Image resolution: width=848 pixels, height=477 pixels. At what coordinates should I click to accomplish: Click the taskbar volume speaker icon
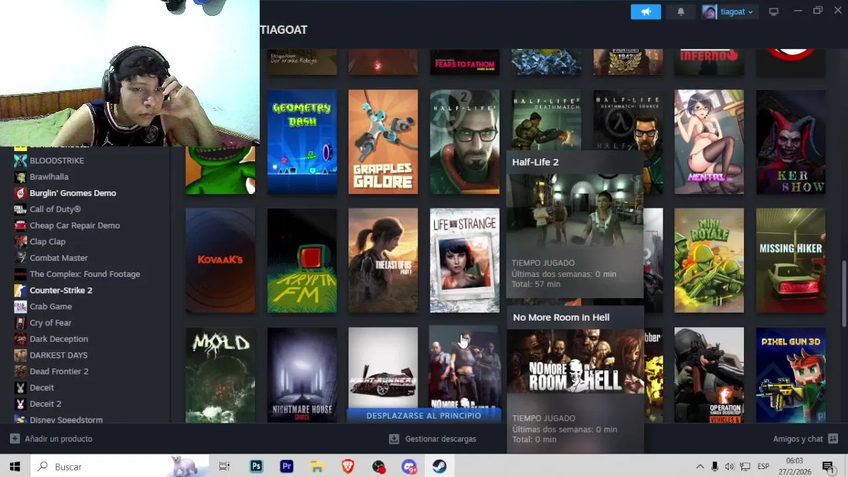[x=729, y=466]
